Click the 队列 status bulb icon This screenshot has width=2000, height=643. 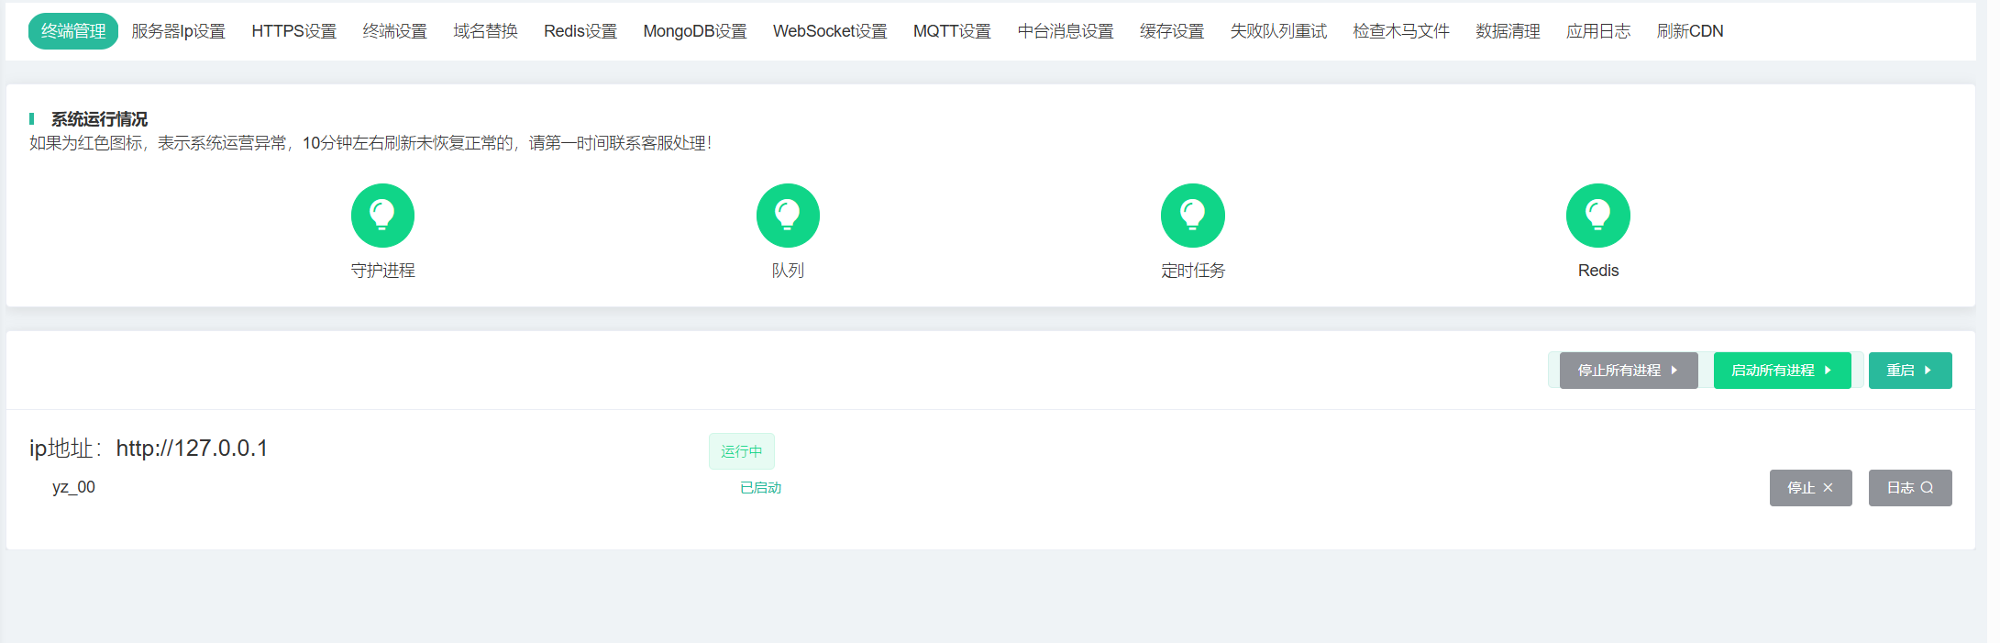point(788,216)
